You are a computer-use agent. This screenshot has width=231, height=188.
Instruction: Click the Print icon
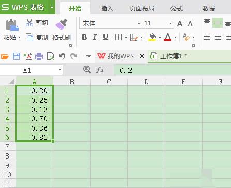click(x=39, y=56)
